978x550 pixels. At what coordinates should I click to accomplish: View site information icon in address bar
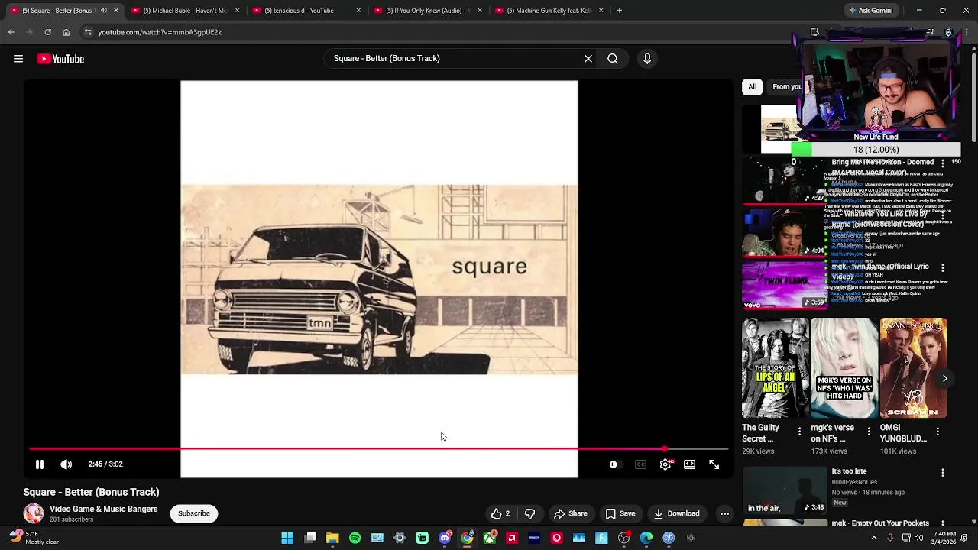(88, 32)
